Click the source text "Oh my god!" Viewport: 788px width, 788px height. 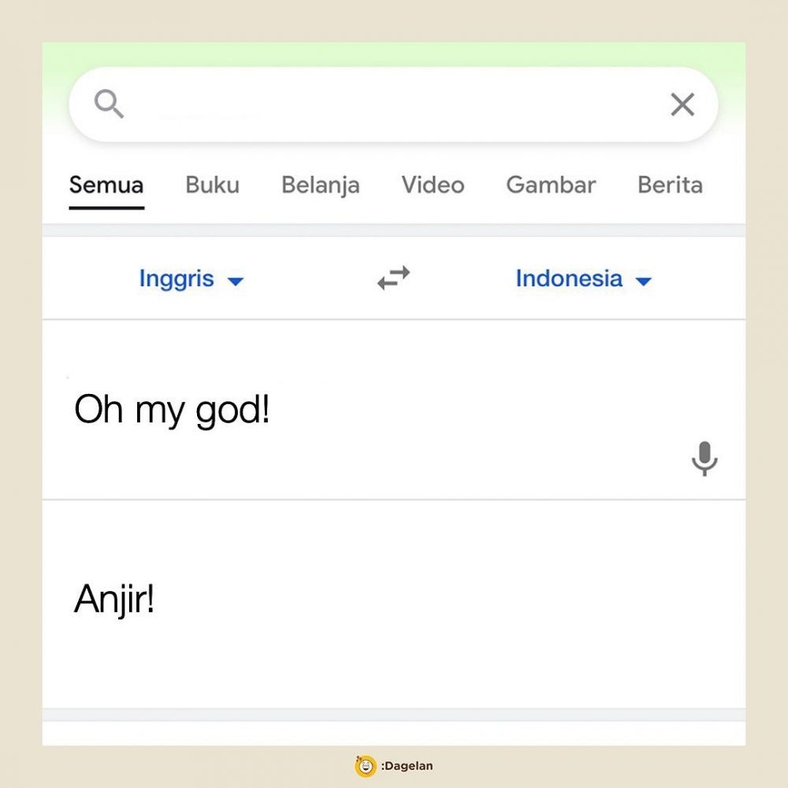[x=172, y=411]
